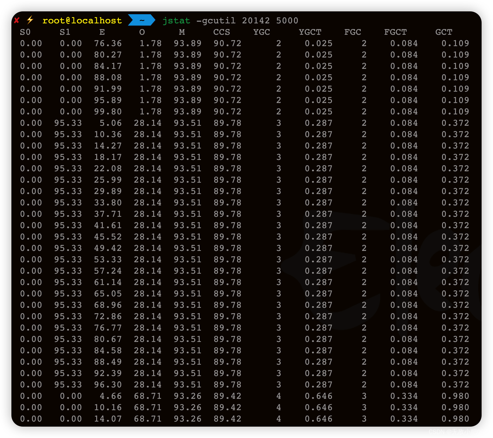Click the Eden value 49.42
The width and height of the screenshot is (493, 438).
pos(108,248)
